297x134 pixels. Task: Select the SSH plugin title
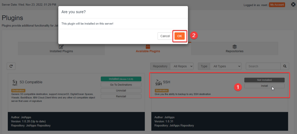coord(166,82)
